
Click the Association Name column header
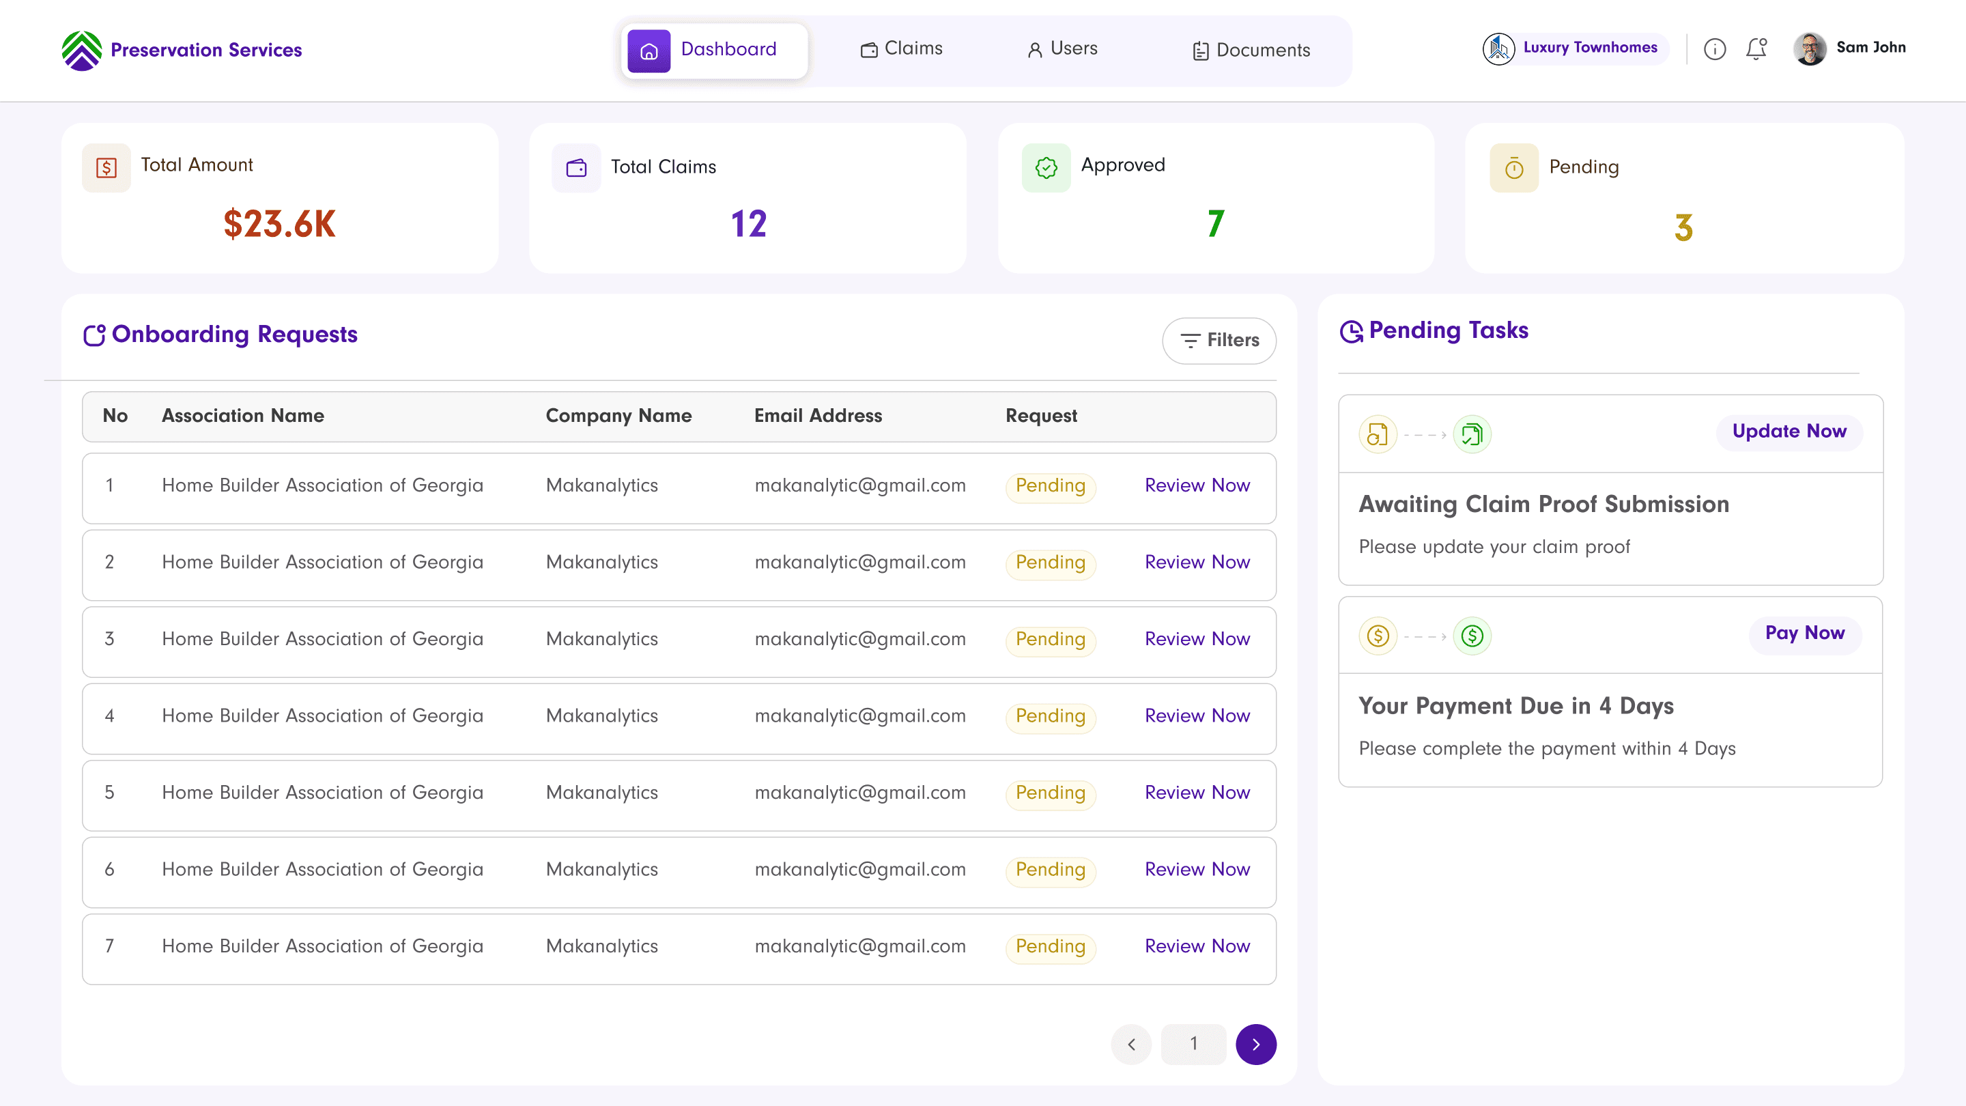(243, 416)
